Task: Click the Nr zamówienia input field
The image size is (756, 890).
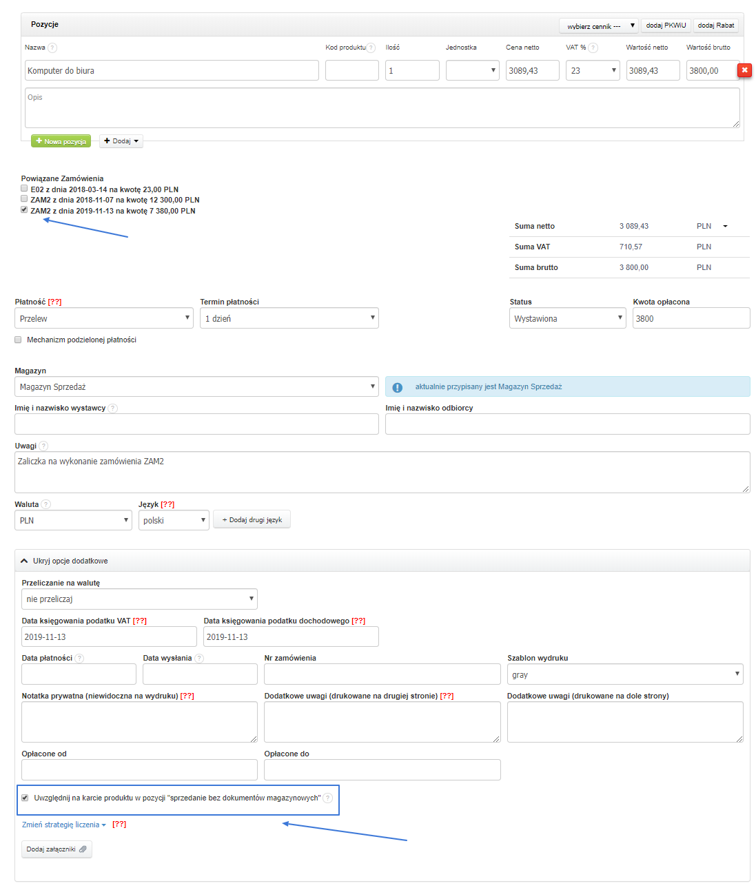Action: pos(382,674)
